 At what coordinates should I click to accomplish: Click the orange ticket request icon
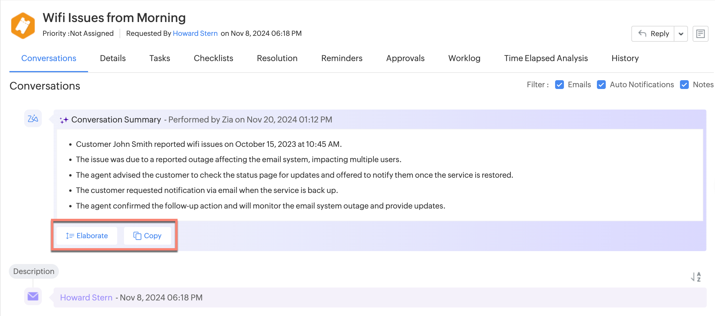point(23,26)
